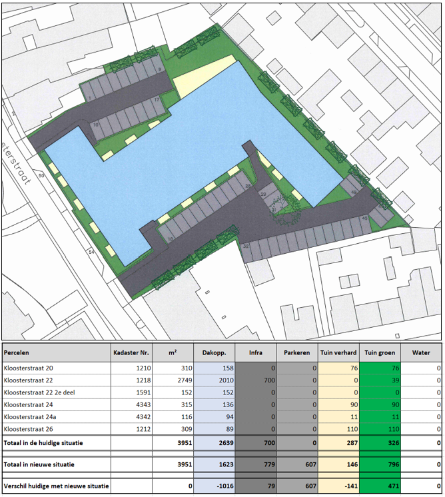445x497 pixels.
Task: Select the Dakopp. column header
Action: click(215, 352)
